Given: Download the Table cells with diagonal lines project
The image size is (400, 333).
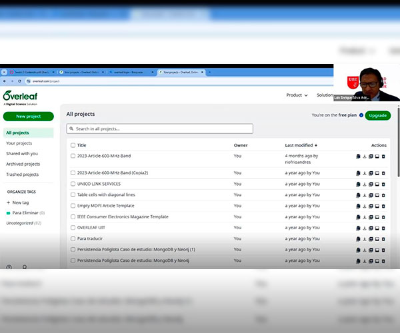Looking at the screenshot, I should (x=365, y=195).
